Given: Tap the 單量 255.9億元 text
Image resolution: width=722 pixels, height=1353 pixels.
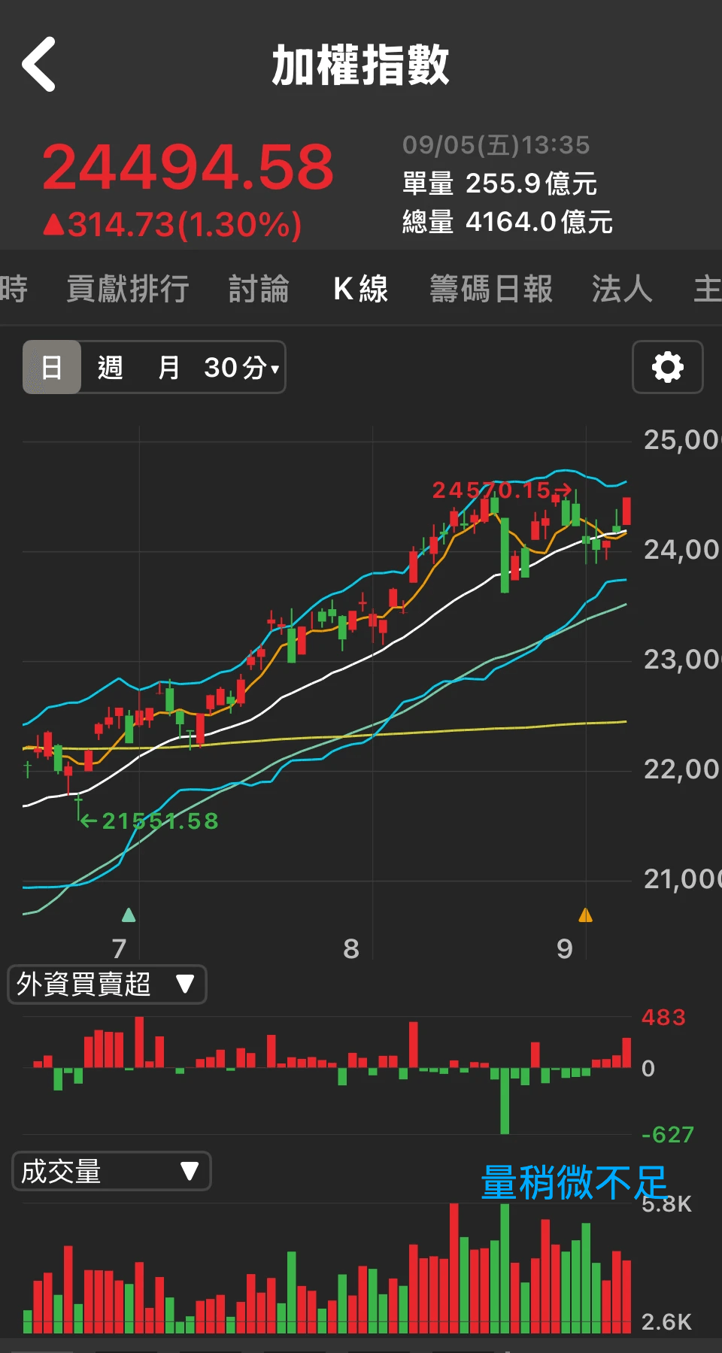Looking at the screenshot, I should (x=500, y=184).
